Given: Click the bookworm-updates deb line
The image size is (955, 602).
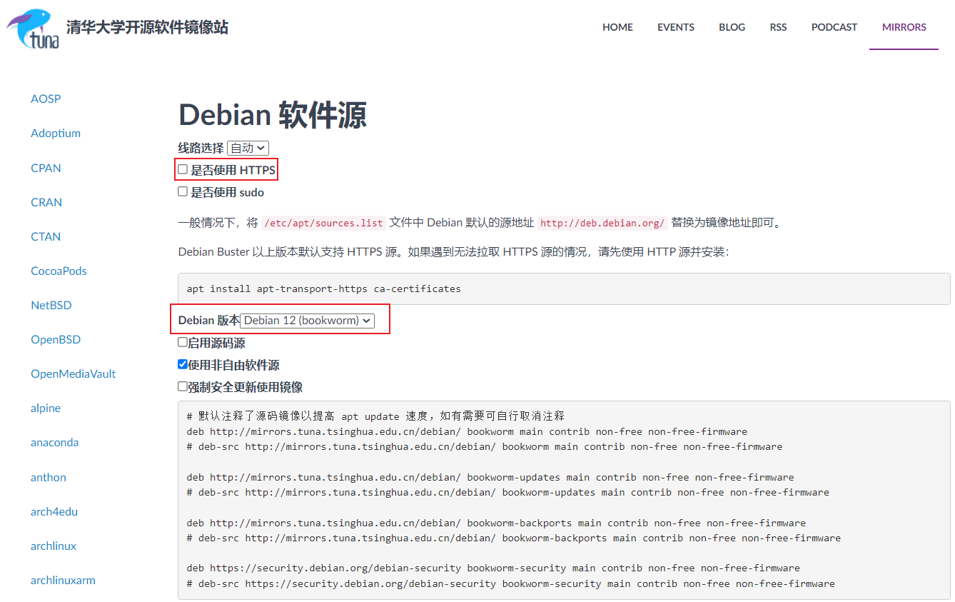Looking at the screenshot, I should [490, 477].
